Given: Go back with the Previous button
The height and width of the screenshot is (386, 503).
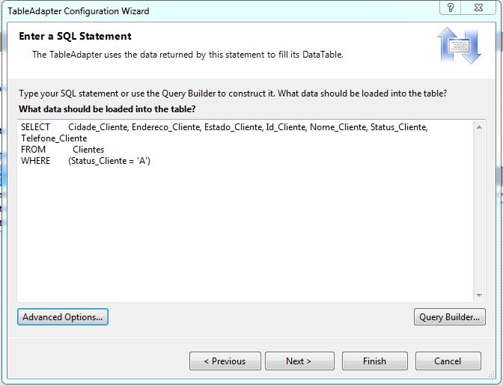Looking at the screenshot, I should click(x=225, y=361).
